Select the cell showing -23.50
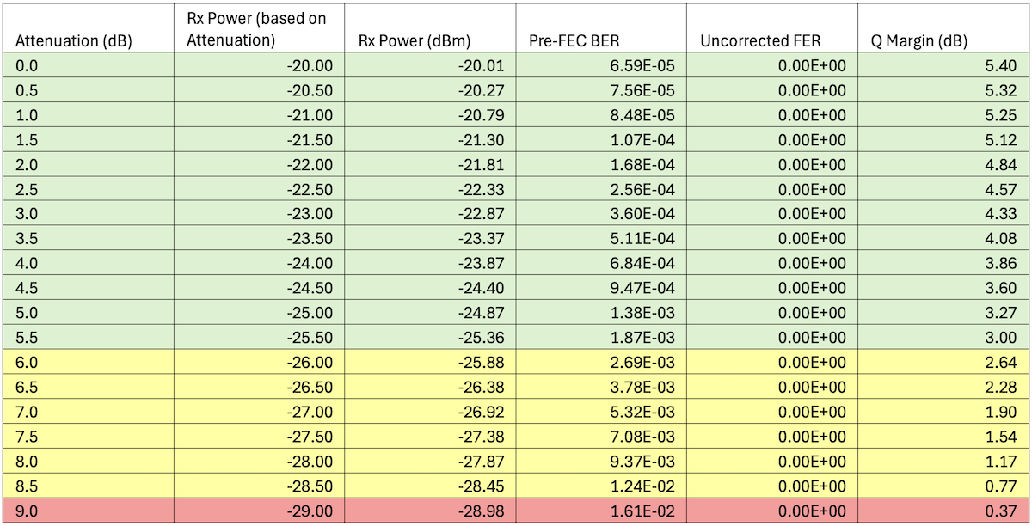The image size is (1032, 526). point(259,238)
